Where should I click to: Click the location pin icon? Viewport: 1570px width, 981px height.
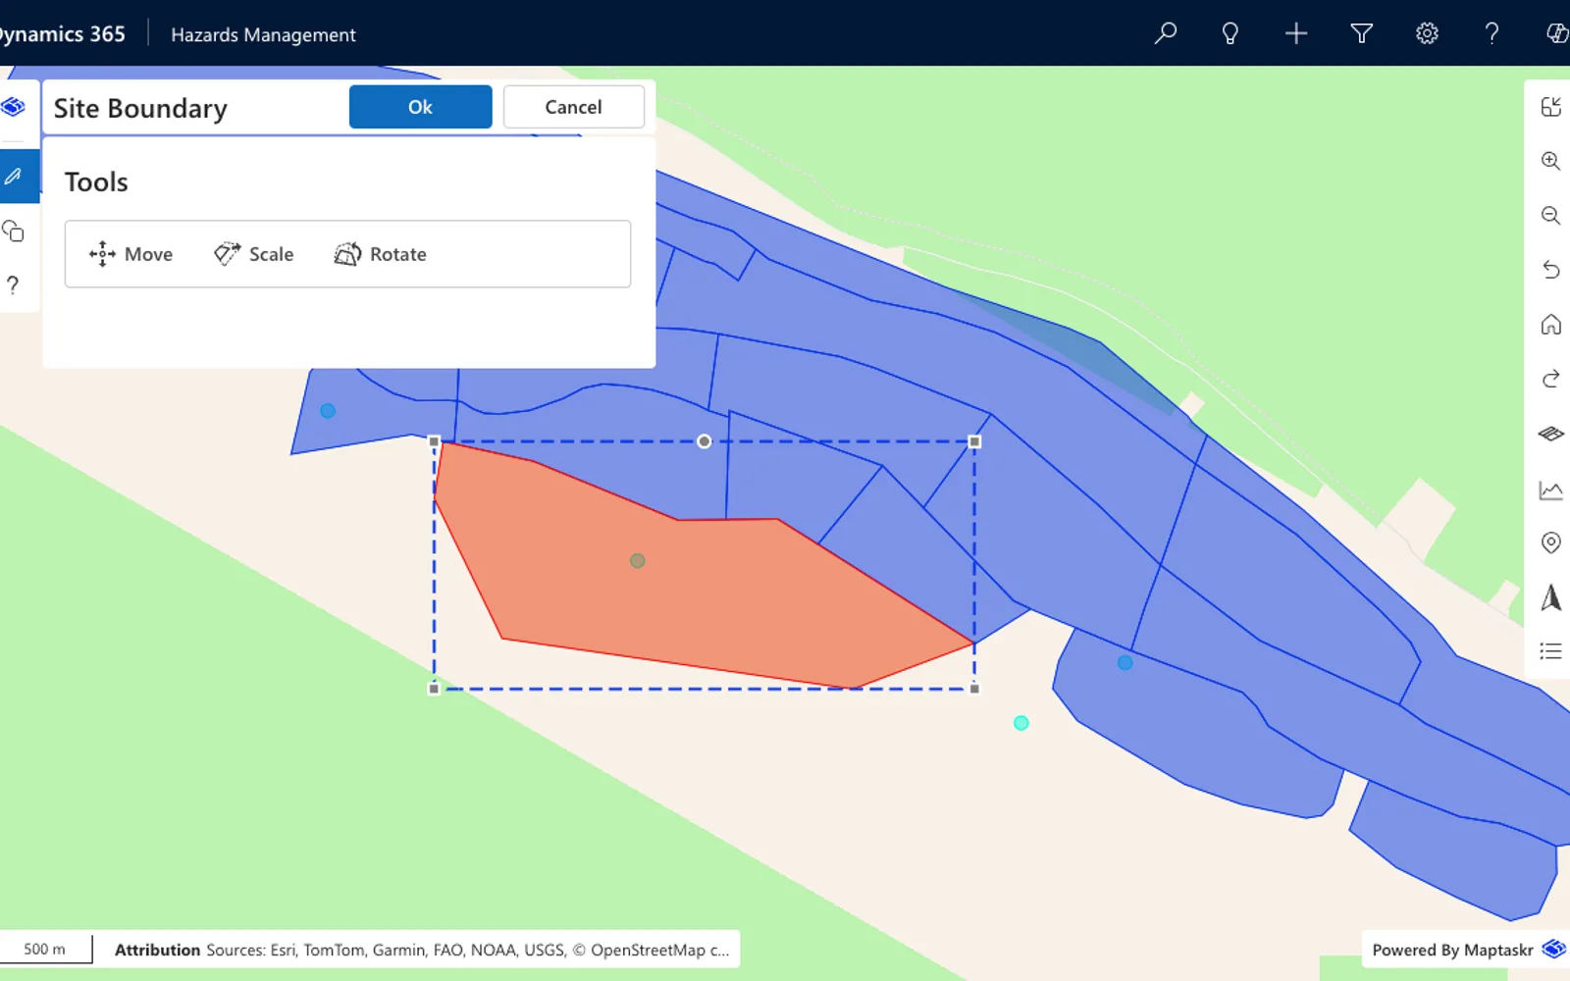[1550, 542]
